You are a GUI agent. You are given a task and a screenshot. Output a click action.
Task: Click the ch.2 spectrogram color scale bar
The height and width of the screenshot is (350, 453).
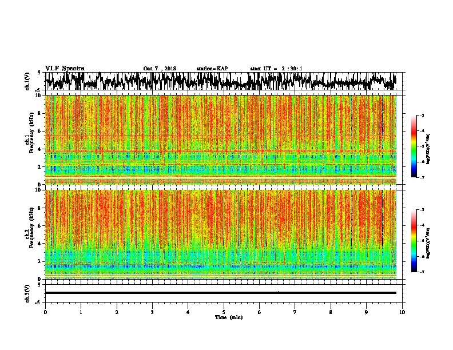pos(414,241)
